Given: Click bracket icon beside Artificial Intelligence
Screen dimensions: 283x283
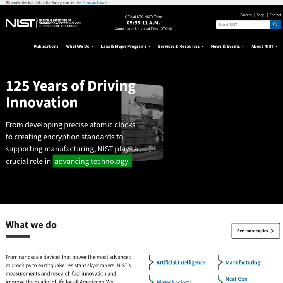Looking at the screenshot, I should click(151, 262).
